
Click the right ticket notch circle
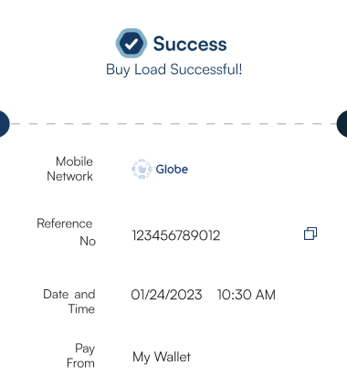(x=342, y=124)
